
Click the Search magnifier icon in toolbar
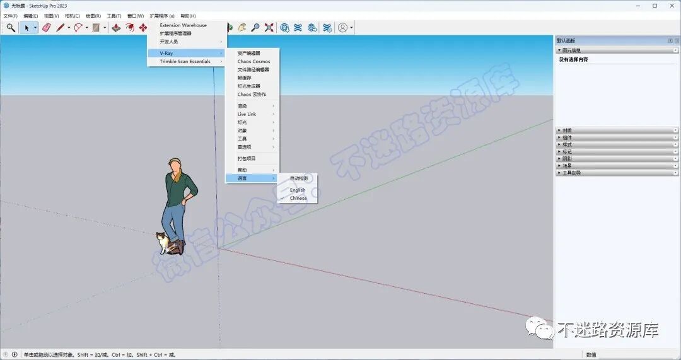[11, 28]
